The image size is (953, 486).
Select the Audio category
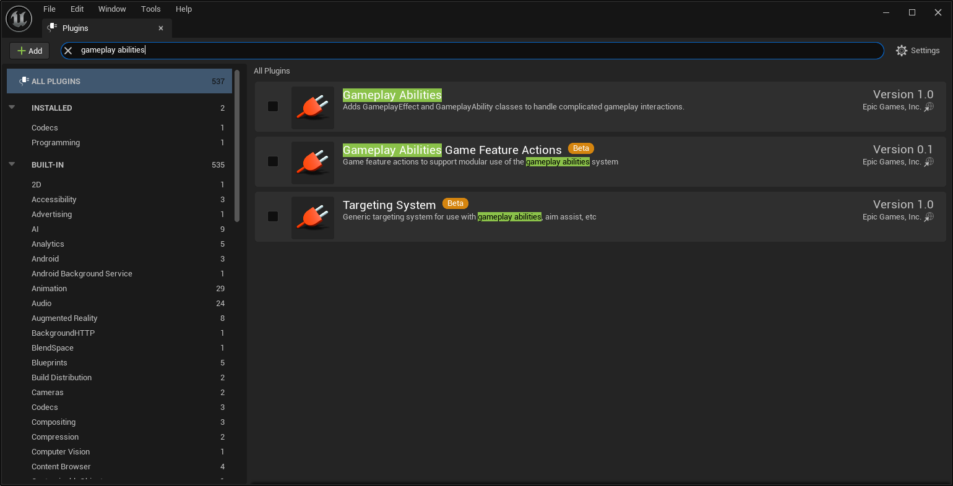119,303
